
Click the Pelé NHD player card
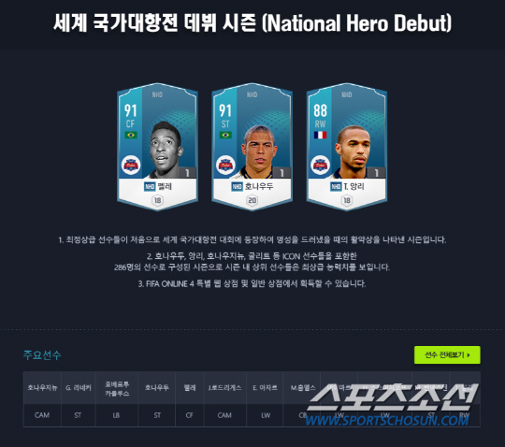point(157,147)
